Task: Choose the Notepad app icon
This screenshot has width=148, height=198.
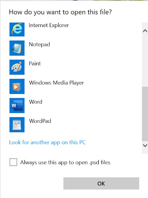Action: [17, 48]
